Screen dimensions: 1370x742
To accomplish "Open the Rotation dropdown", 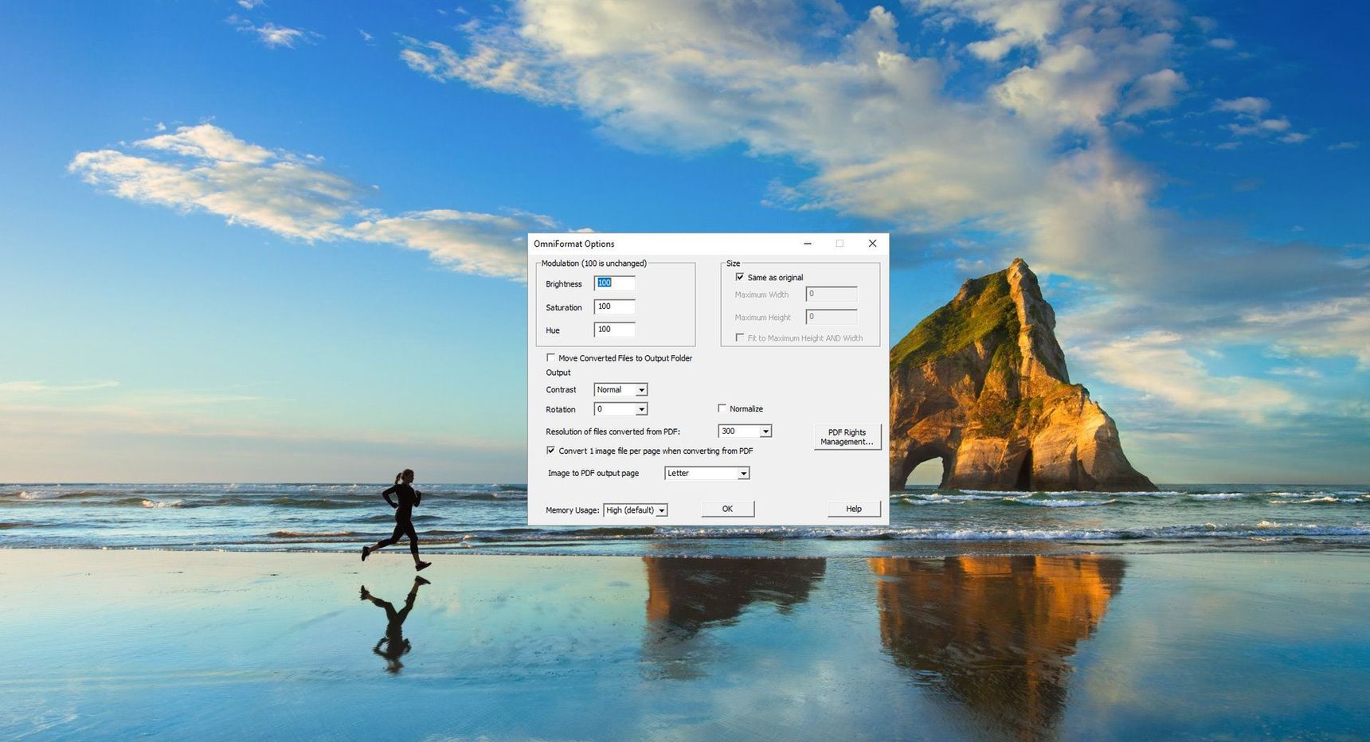I will point(620,409).
